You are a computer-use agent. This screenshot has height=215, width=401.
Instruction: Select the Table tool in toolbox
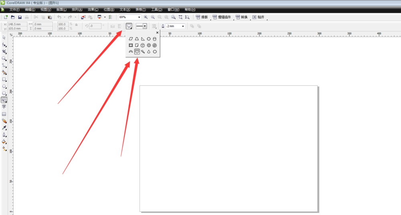tap(4, 114)
